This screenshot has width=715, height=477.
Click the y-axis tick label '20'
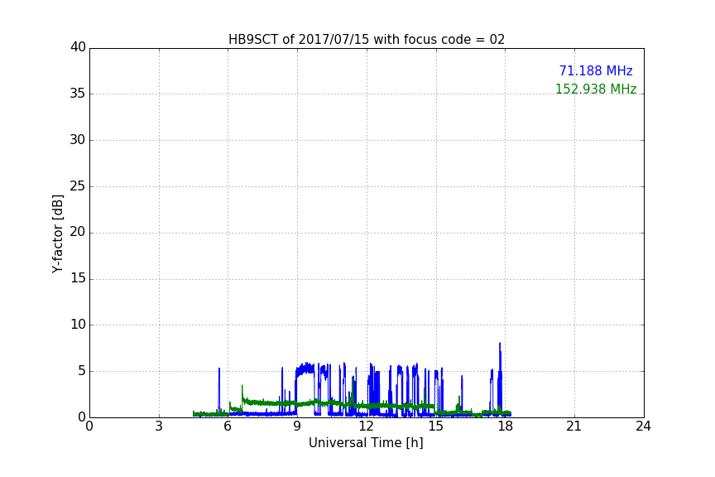(x=78, y=232)
